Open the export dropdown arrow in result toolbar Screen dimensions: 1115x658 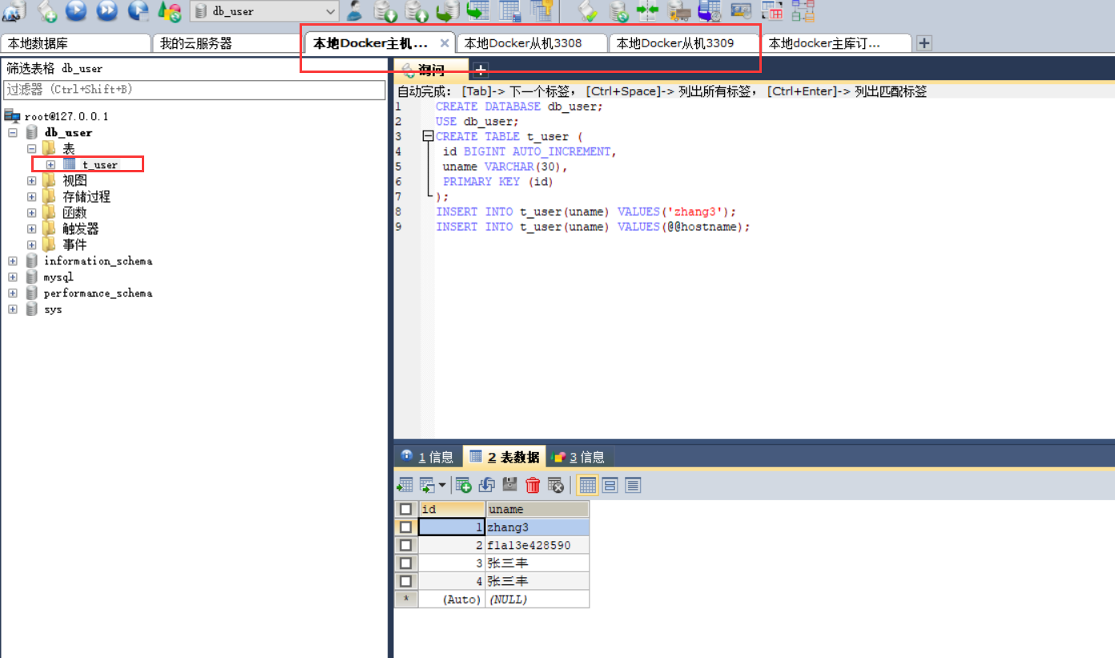442,485
